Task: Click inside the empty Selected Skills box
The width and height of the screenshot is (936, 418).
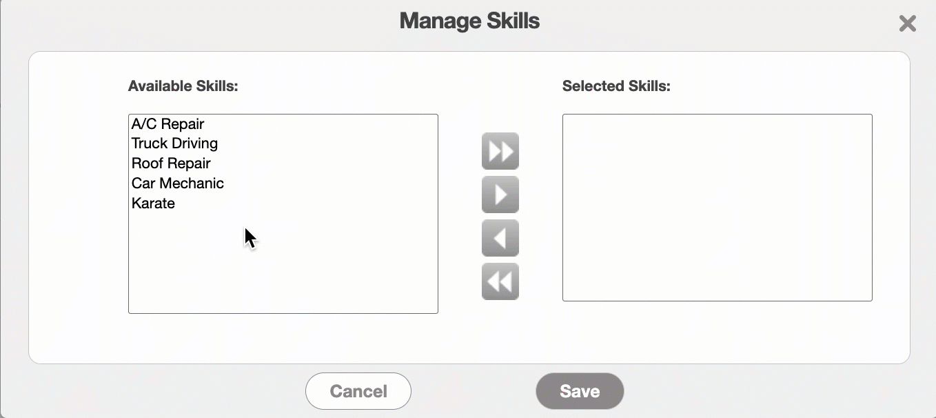Action: coord(717,207)
